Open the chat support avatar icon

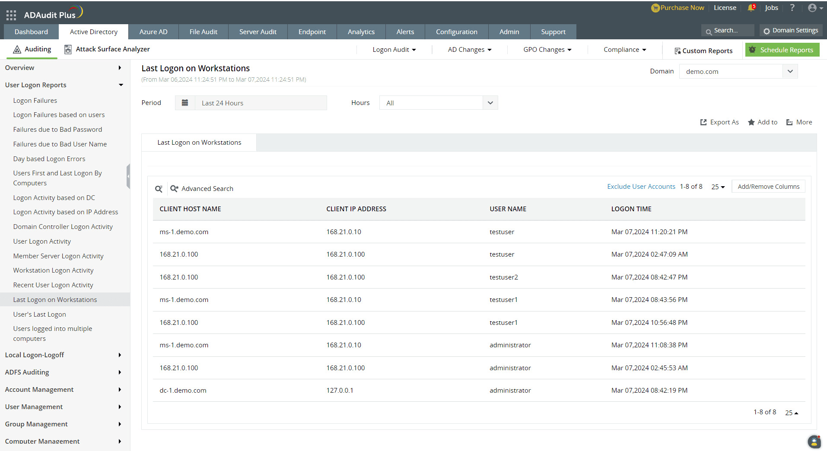[x=814, y=441]
